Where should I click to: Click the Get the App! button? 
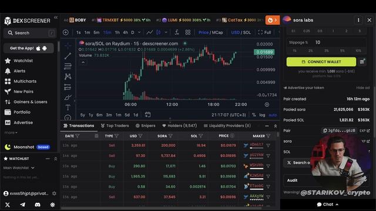29,48
